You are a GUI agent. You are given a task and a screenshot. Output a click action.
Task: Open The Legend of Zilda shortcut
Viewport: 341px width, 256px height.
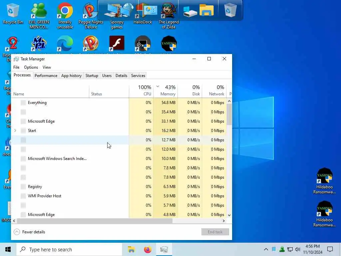point(169,16)
